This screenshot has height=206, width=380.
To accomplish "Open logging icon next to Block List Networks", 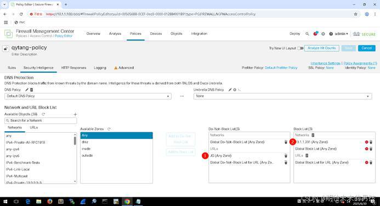I will [313, 135].
